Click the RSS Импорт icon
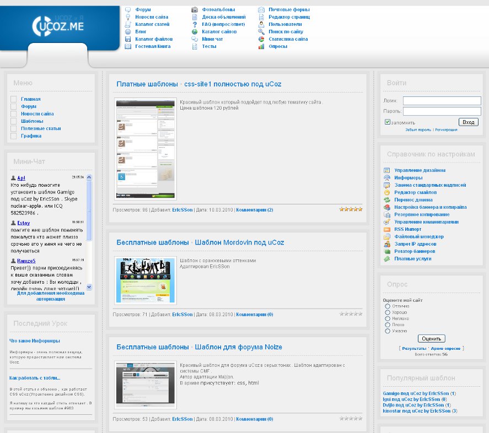The height and width of the screenshot is (433, 489). 386,229
